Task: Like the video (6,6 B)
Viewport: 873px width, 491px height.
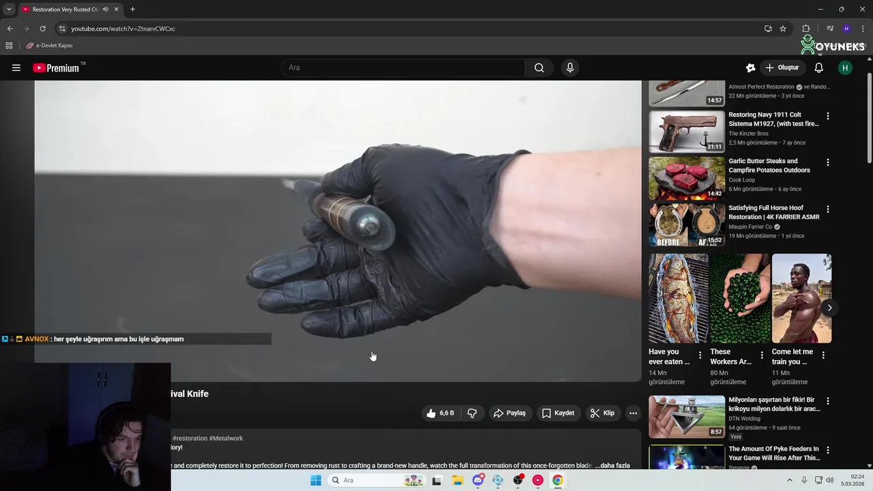Action: coord(440,413)
